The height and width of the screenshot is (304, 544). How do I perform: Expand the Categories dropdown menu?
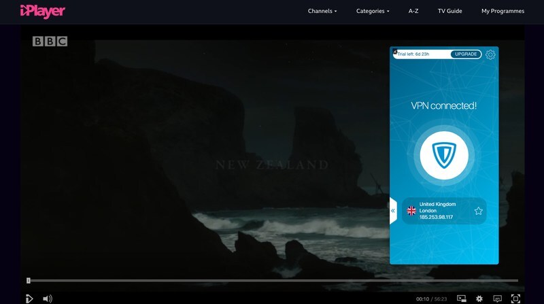coord(373,11)
